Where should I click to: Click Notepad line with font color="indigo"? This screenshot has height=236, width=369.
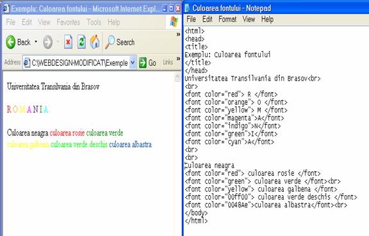233,126
